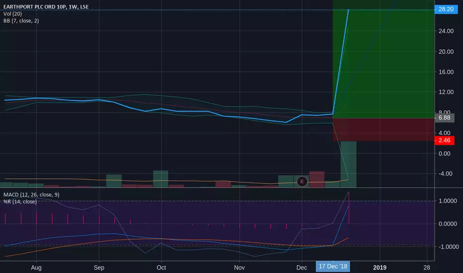Image resolution: width=463 pixels, height=273 pixels.
Task: Click the 24.00 price scale value
Action: pyautogui.click(x=446, y=31)
